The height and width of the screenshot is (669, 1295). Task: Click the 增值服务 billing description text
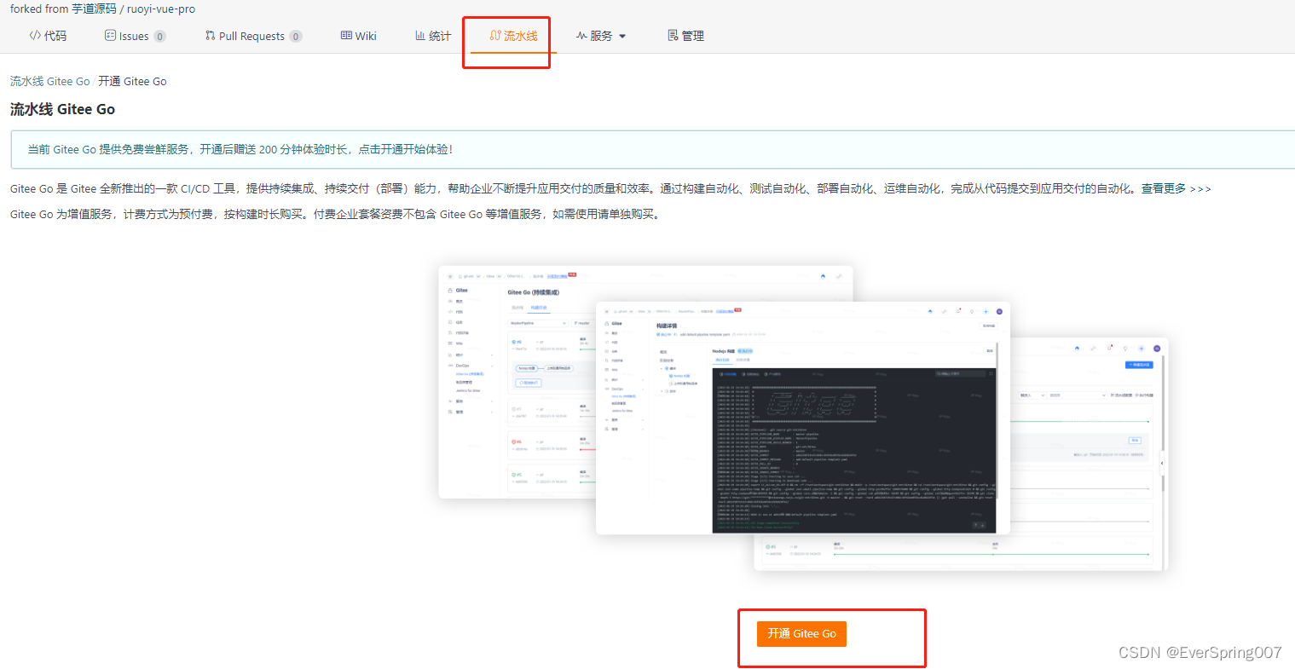[x=335, y=214]
